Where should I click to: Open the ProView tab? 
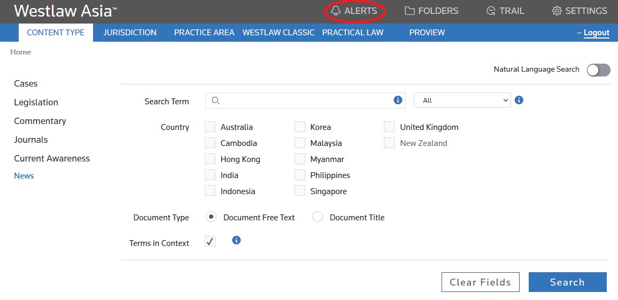427,32
